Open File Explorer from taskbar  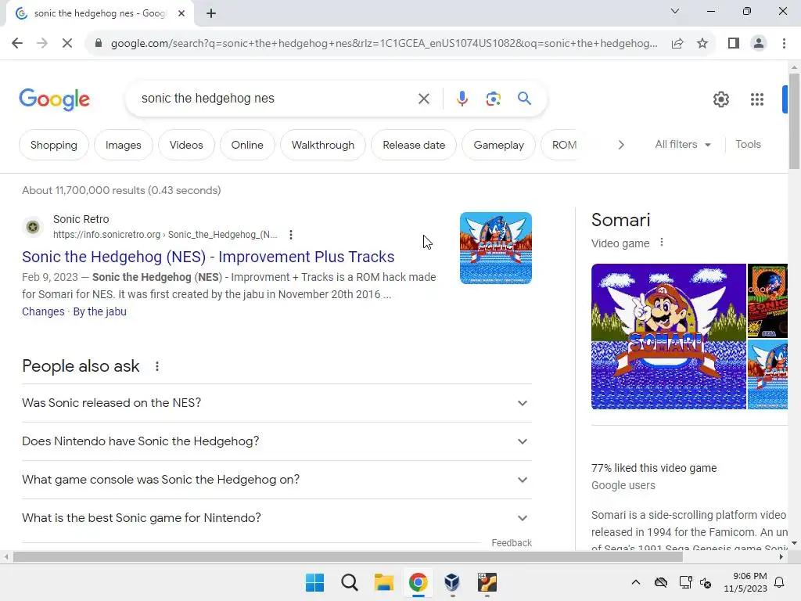click(383, 582)
